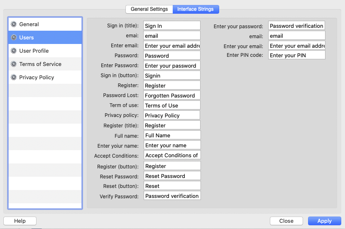Focus the Enter PIN code field
The image size is (345, 229).
point(296,55)
